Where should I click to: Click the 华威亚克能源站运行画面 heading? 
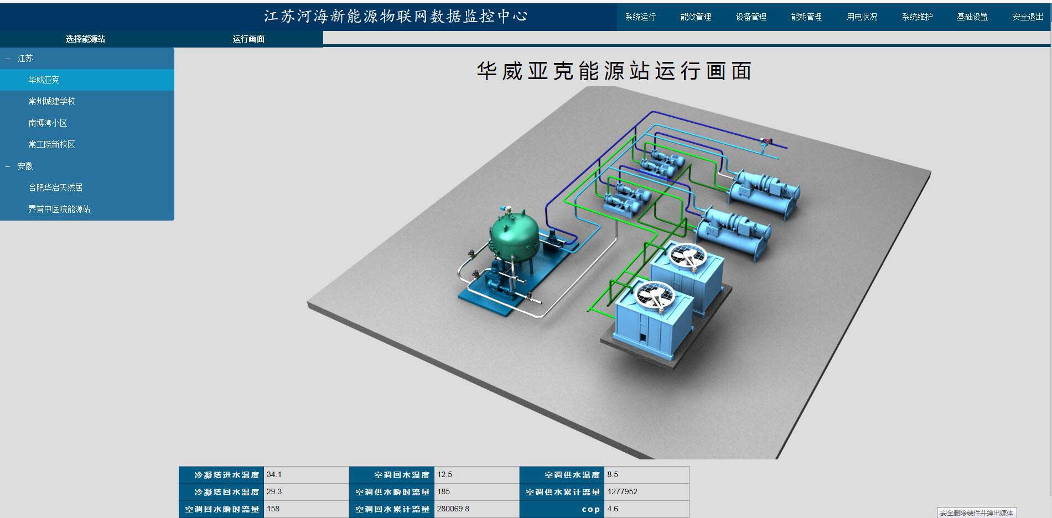coord(614,71)
